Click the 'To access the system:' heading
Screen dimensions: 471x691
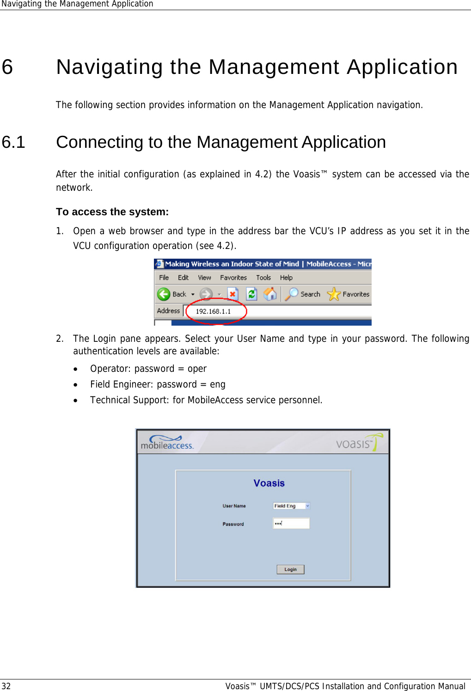(112, 212)
